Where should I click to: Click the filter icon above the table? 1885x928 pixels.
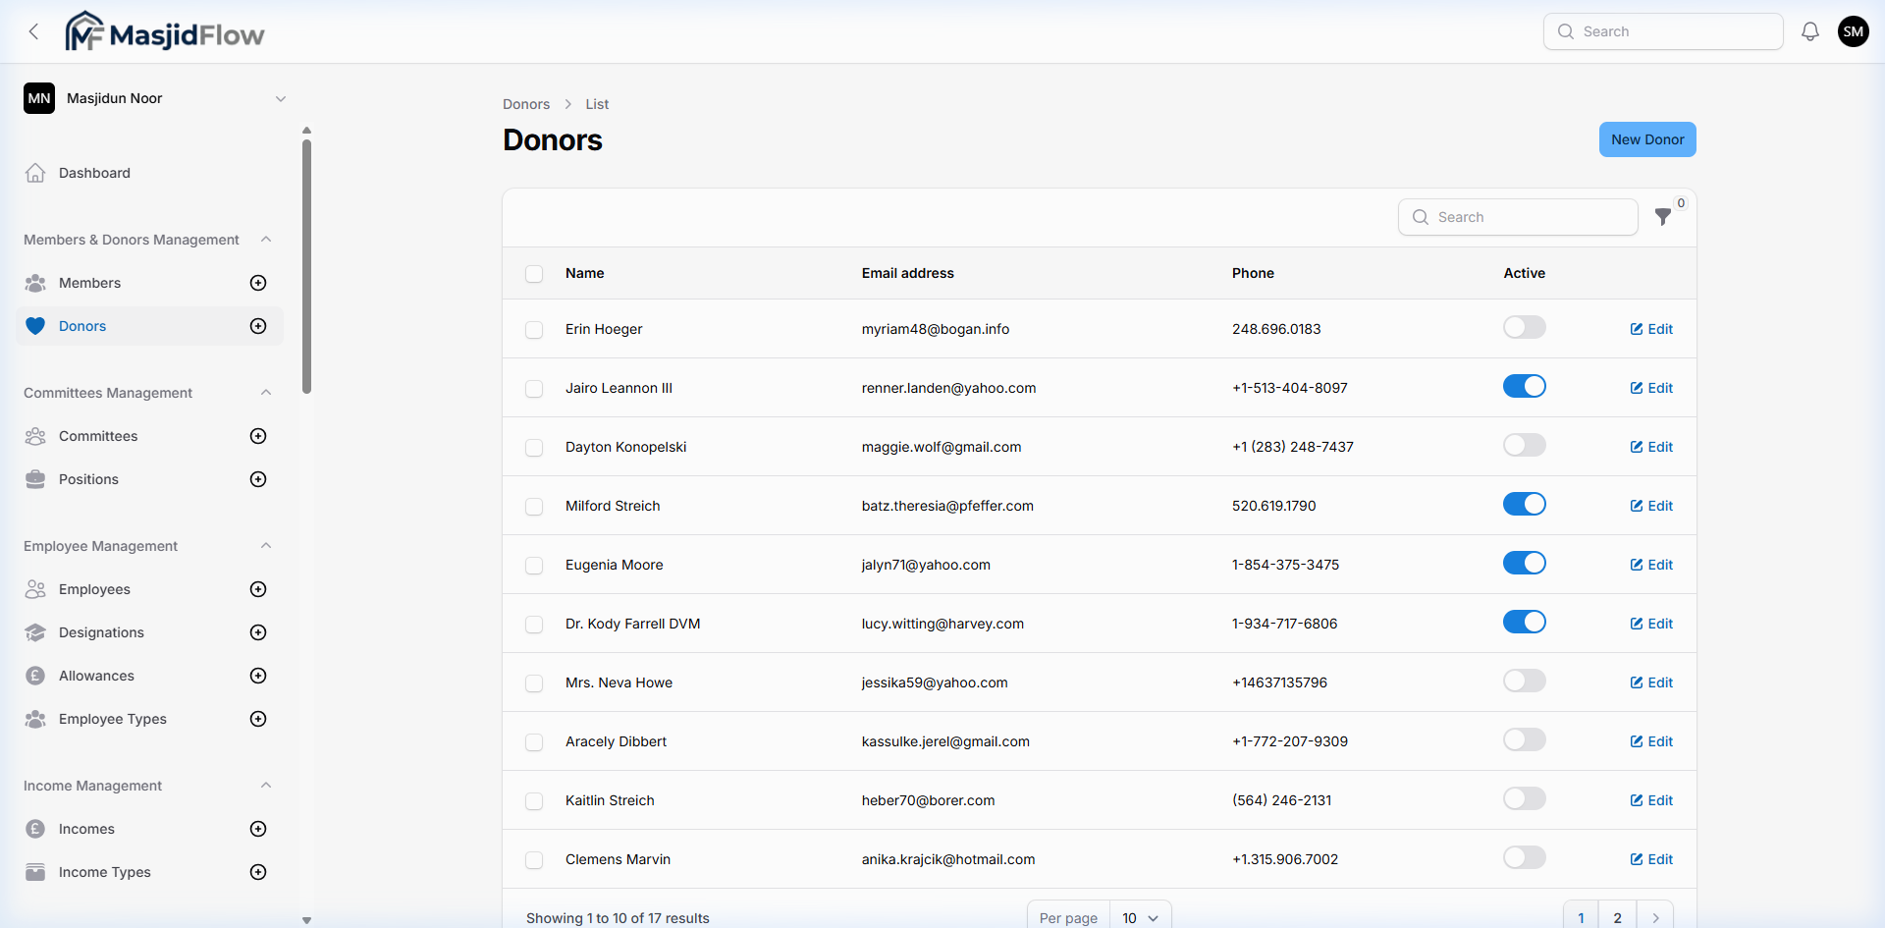tap(1663, 217)
